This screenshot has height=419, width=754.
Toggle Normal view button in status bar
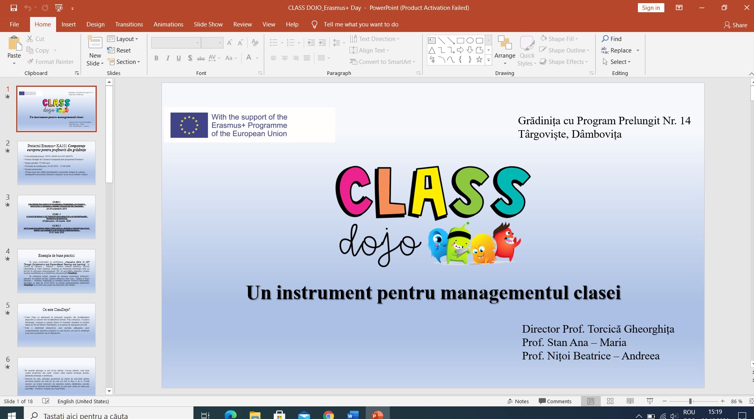coord(590,401)
